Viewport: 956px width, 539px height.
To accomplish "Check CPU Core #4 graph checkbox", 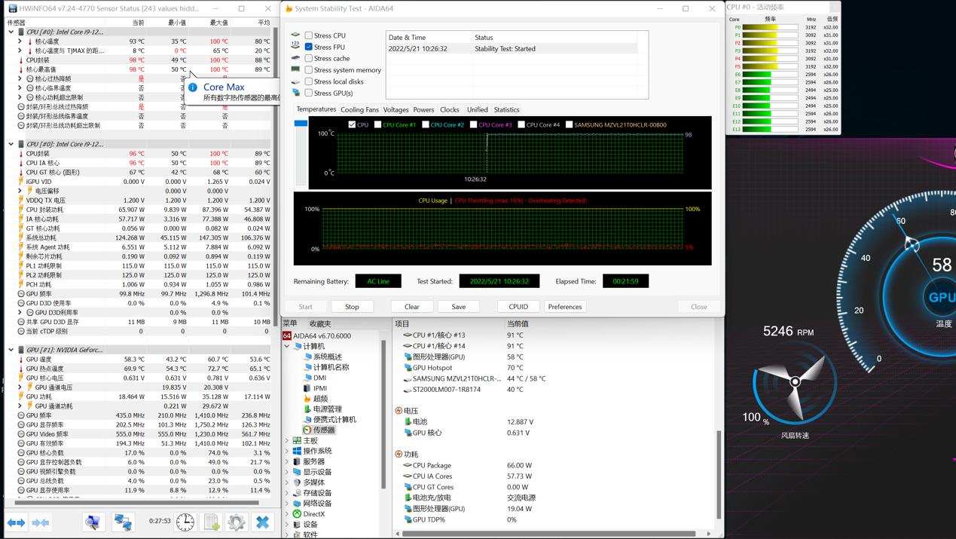I will 521,124.
